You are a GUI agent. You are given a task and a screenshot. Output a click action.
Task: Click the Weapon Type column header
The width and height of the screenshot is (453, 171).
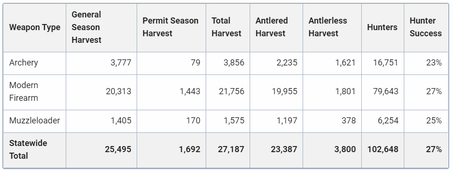tap(35, 27)
